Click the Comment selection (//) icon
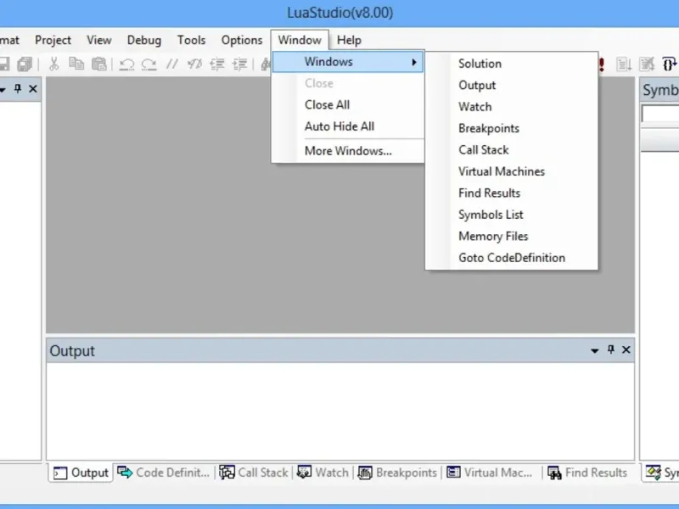679x509 pixels. click(172, 64)
